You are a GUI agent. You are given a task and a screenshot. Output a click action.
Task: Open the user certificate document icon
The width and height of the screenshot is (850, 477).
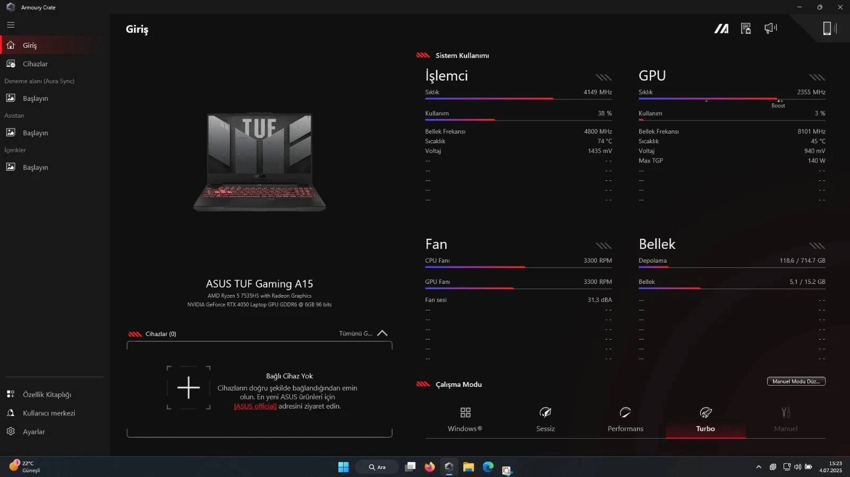pos(746,29)
